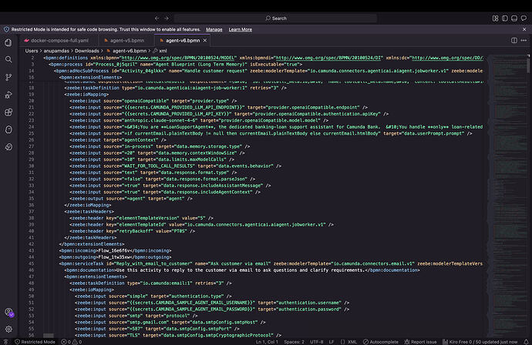The width and height of the screenshot is (532, 345).
Task: Click the sticky bpmn:extensionElements line 16
Action: [90, 77]
